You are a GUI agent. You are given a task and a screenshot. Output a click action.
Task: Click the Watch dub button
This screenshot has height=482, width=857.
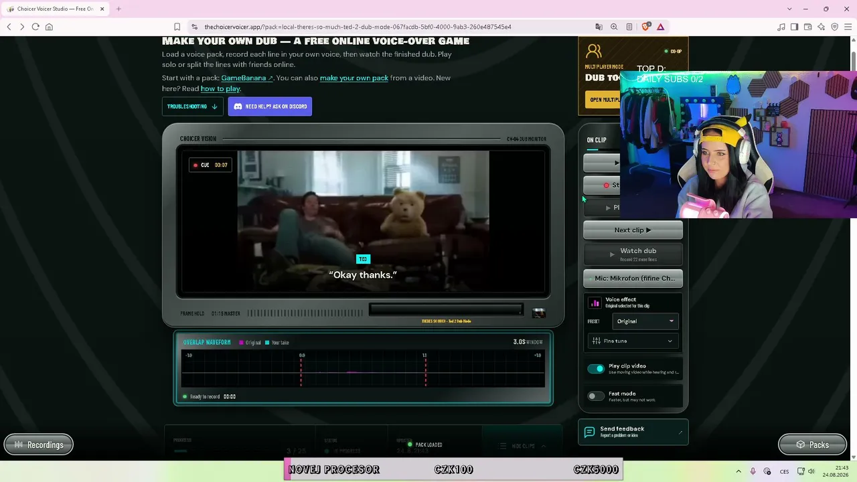pyautogui.click(x=633, y=254)
